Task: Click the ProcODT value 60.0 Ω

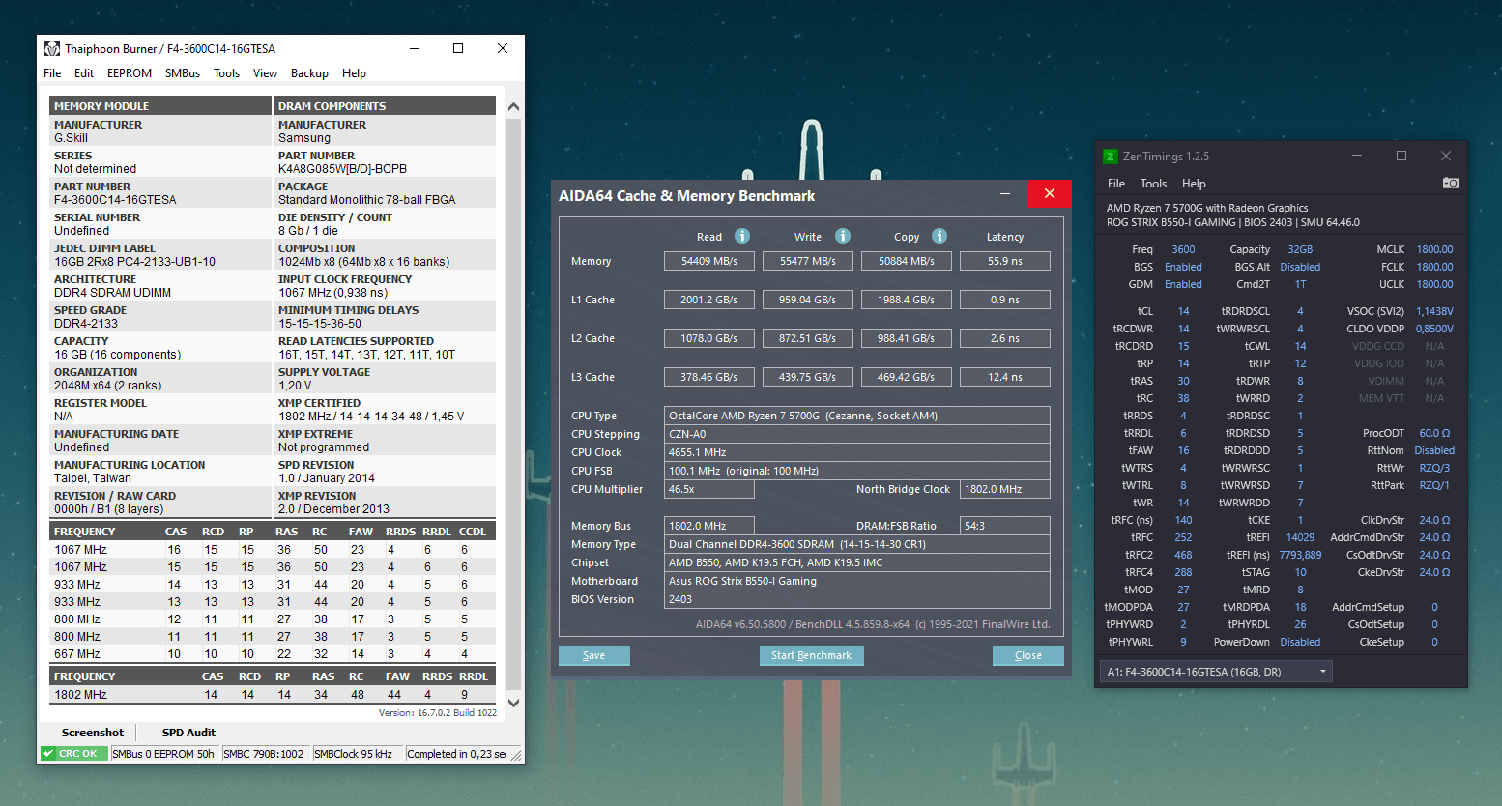Action: pyautogui.click(x=1434, y=433)
